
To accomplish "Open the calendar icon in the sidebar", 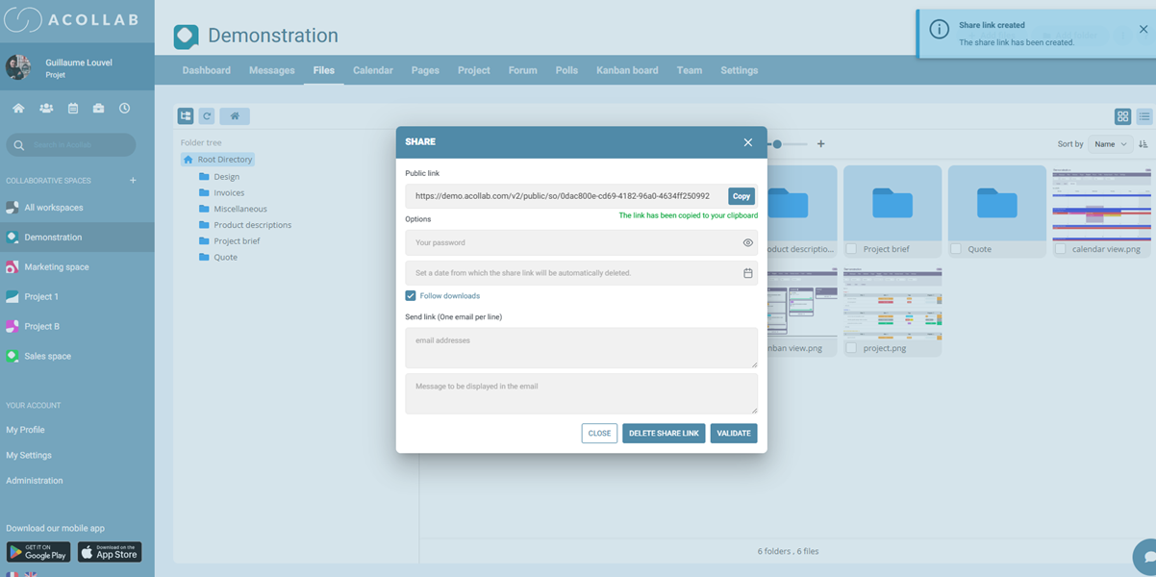I will [73, 109].
